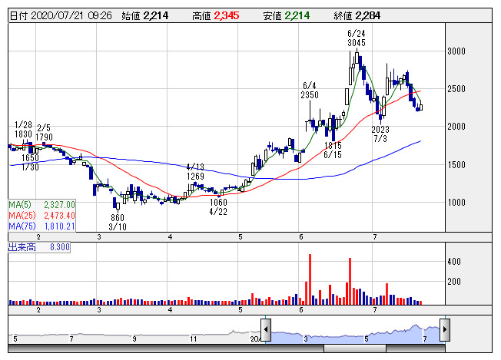Click the 6/24 3045 peak label
The height and width of the screenshot is (360, 501).
pos(356,38)
